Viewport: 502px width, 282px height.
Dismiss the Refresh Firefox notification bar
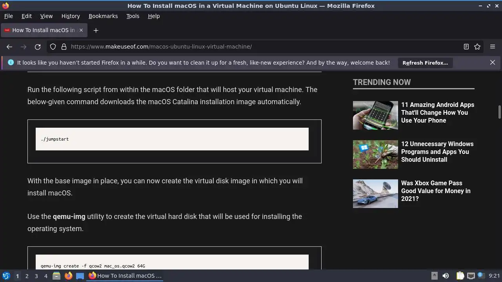click(x=493, y=62)
